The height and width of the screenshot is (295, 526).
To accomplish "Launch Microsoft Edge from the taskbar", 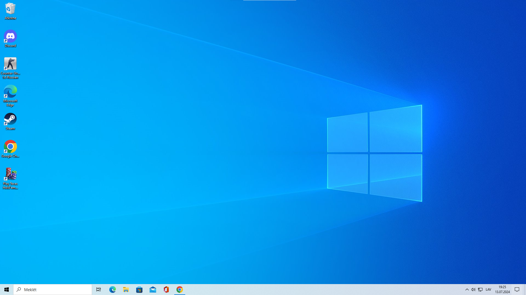I will (x=113, y=290).
